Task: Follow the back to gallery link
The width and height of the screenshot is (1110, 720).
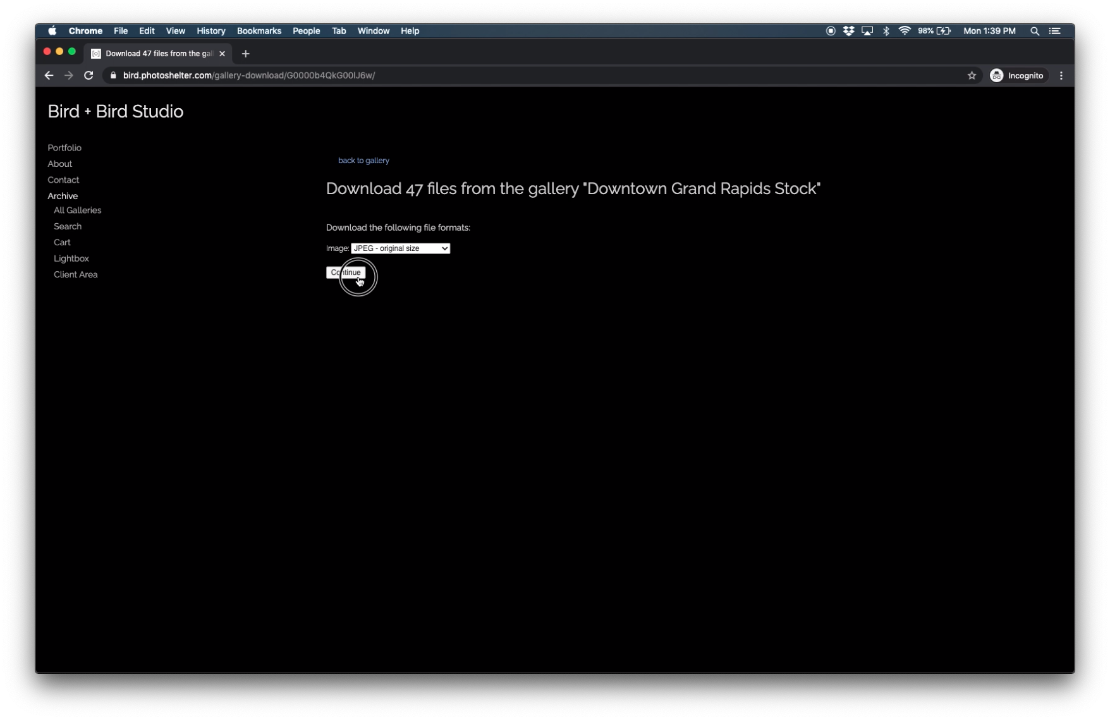Action: pos(363,161)
